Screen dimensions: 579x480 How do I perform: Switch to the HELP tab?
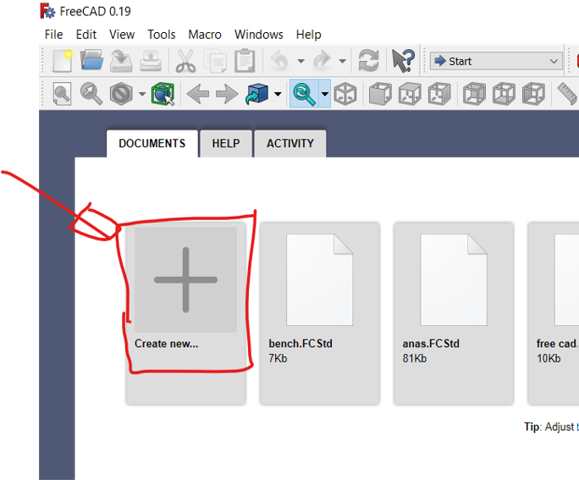click(x=226, y=144)
